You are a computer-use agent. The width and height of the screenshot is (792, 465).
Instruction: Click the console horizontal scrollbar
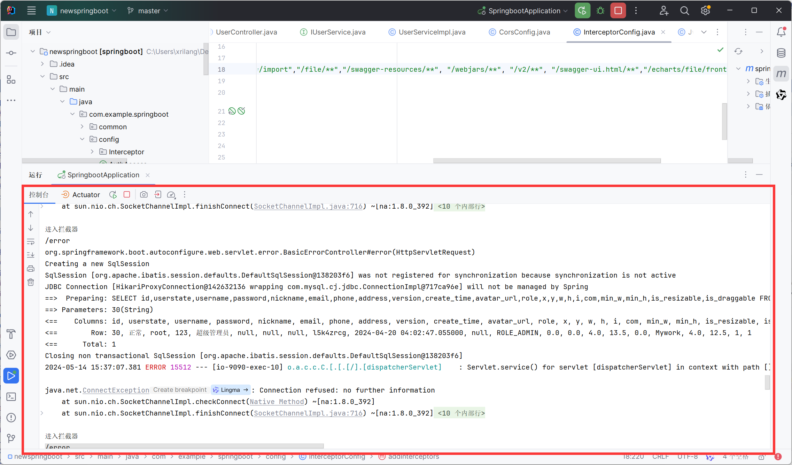click(x=185, y=446)
